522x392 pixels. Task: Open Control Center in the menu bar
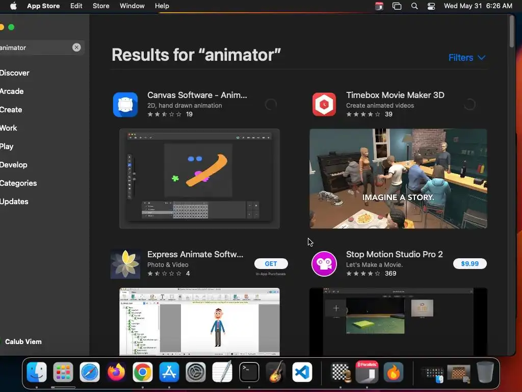tap(431, 6)
